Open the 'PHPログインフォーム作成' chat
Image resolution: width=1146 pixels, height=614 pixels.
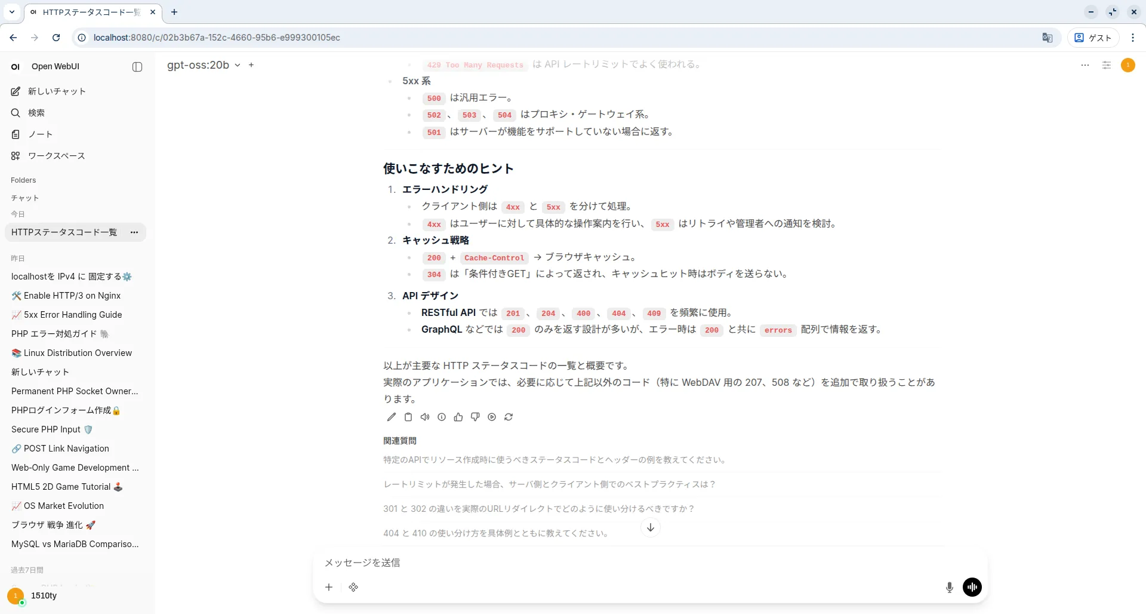[x=75, y=410]
